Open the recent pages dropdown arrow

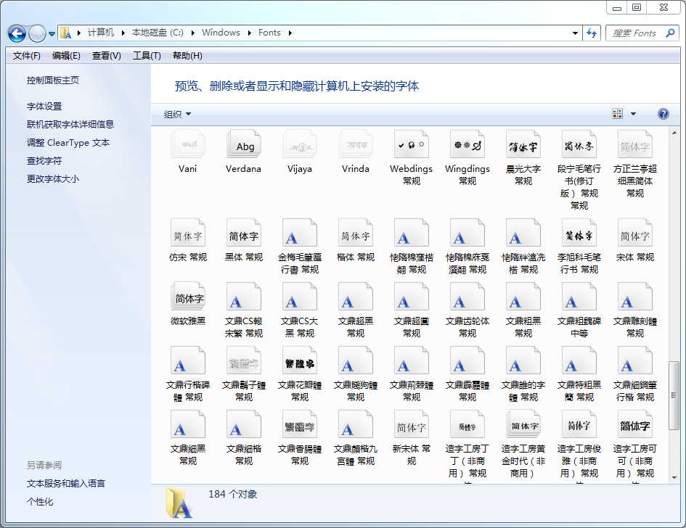coord(52,33)
